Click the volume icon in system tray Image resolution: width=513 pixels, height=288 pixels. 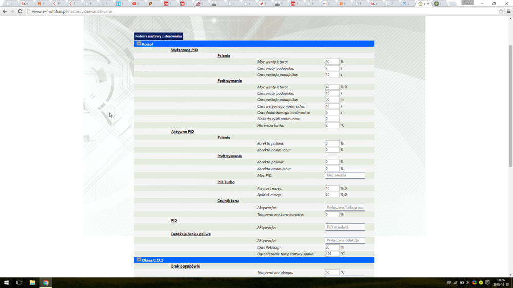(x=467, y=283)
